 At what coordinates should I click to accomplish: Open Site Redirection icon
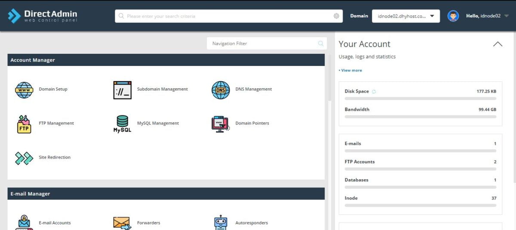[24, 158]
